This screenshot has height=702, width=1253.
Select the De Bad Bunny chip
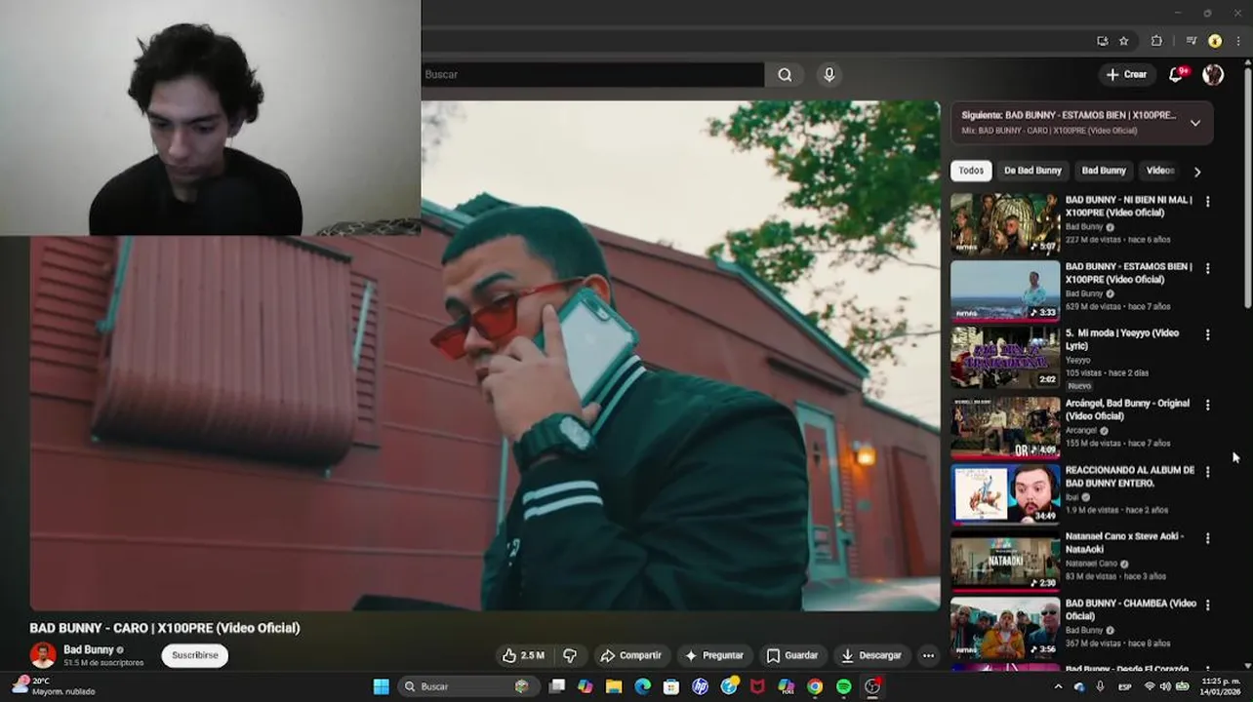coord(1032,171)
